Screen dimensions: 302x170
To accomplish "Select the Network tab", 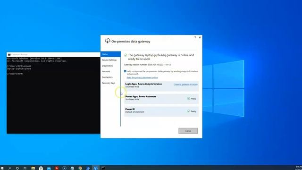I will click(106, 71).
